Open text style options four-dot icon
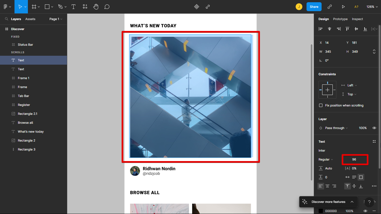The width and height of the screenshot is (381, 214). [374, 142]
